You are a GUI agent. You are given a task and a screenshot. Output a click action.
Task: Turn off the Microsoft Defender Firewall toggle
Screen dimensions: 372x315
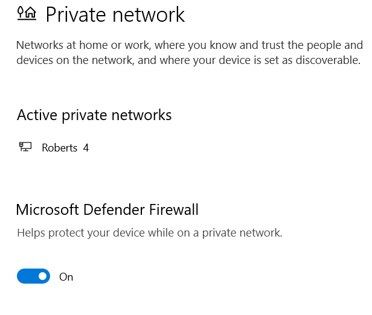33,276
